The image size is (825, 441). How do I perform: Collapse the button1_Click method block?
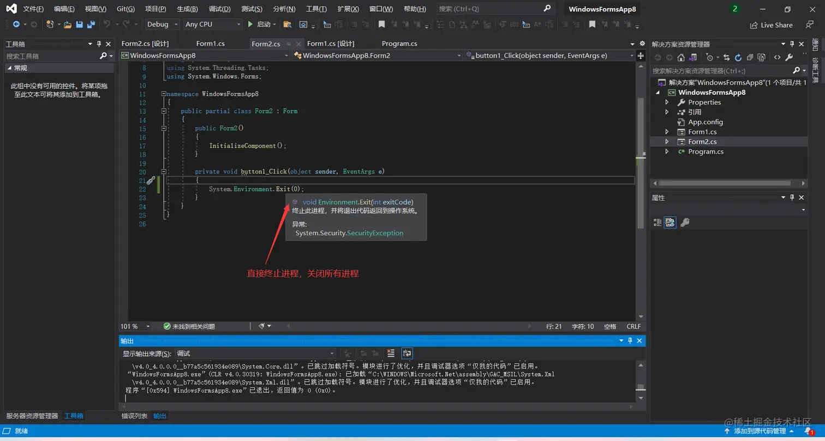[164, 171]
